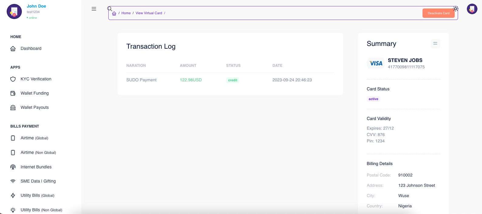
Task: Click the Dashboard house icon
Action: (x=13, y=48)
